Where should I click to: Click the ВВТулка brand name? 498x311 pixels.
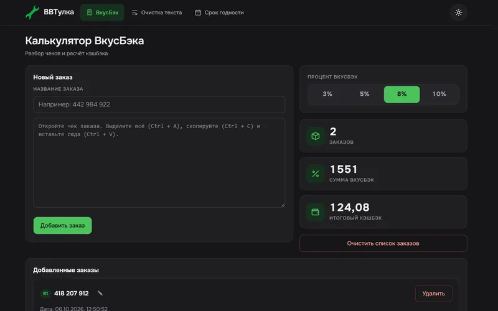click(59, 12)
